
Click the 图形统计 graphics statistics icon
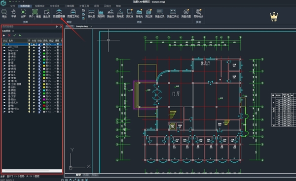[198, 14]
